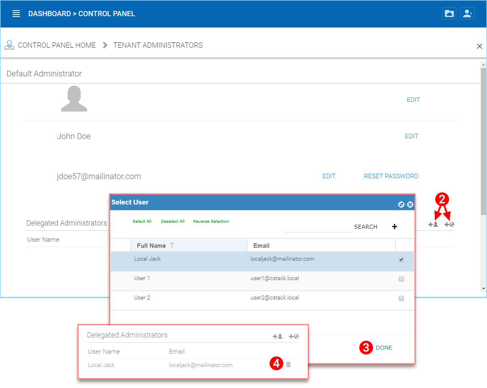Navigate to CONTROL PANEL HOME breadcrumb
This screenshot has width=487, height=388.
pos(57,45)
